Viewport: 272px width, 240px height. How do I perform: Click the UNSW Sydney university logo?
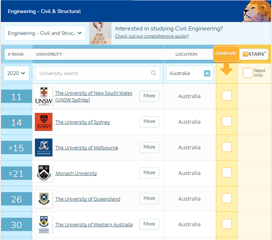tap(43, 96)
